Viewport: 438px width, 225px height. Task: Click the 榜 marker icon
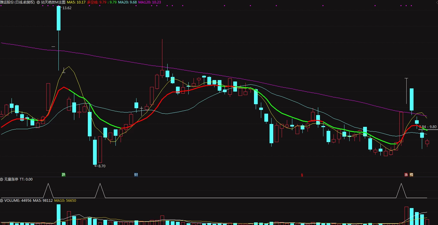coord(411,175)
